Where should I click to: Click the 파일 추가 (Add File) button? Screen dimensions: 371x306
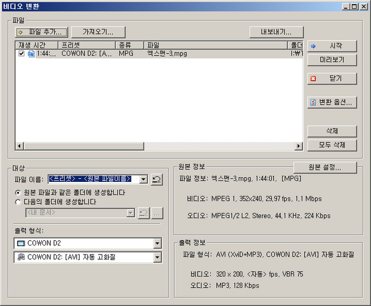[x=42, y=32]
